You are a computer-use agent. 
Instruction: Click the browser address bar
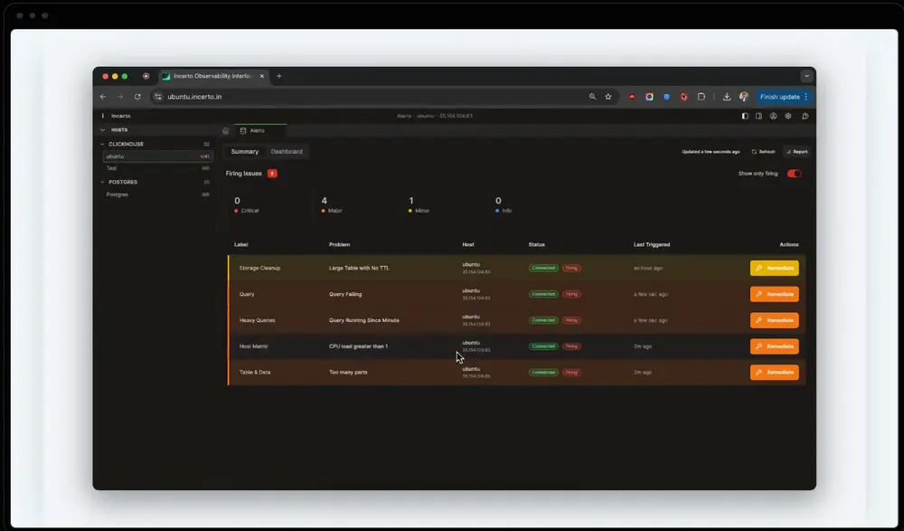[x=362, y=97]
